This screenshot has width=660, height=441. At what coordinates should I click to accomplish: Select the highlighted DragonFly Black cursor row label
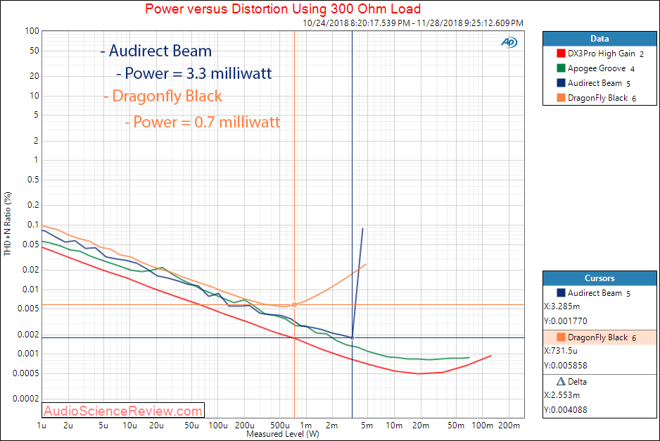point(597,337)
